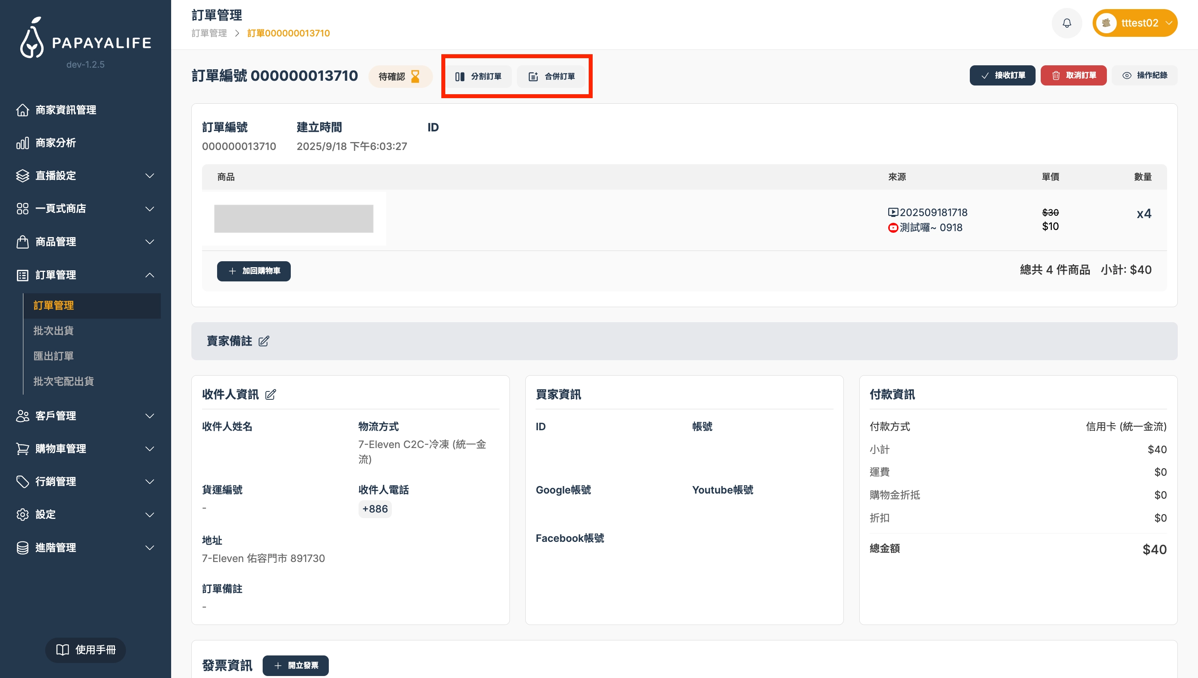Screen dimensions: 1198x678
Task: Click the 分割訂單 split order button
Action: point(478,76)
